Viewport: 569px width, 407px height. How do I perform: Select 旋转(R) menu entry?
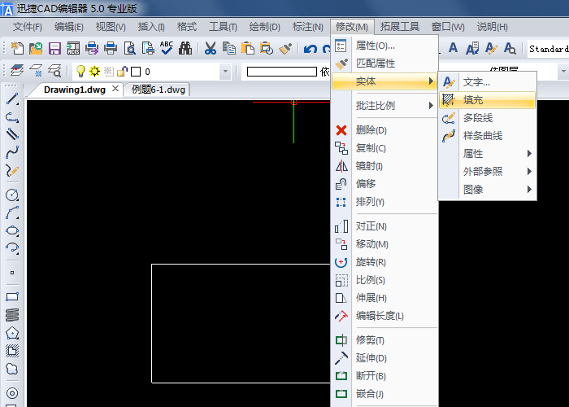pos(384,262)
